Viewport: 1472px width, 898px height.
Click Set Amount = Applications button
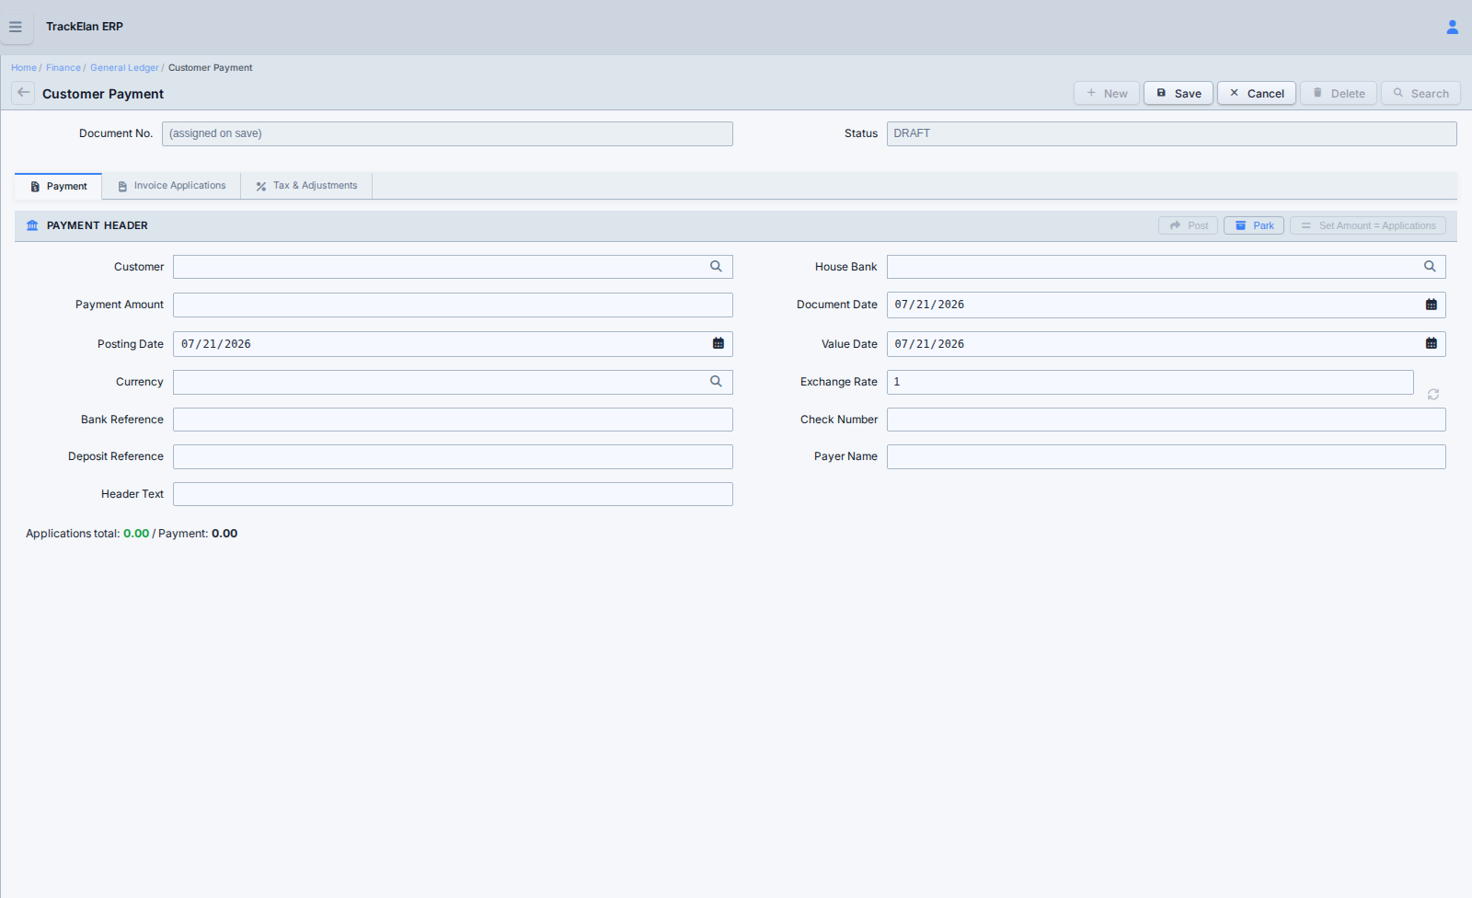[x=1368, y=225]
